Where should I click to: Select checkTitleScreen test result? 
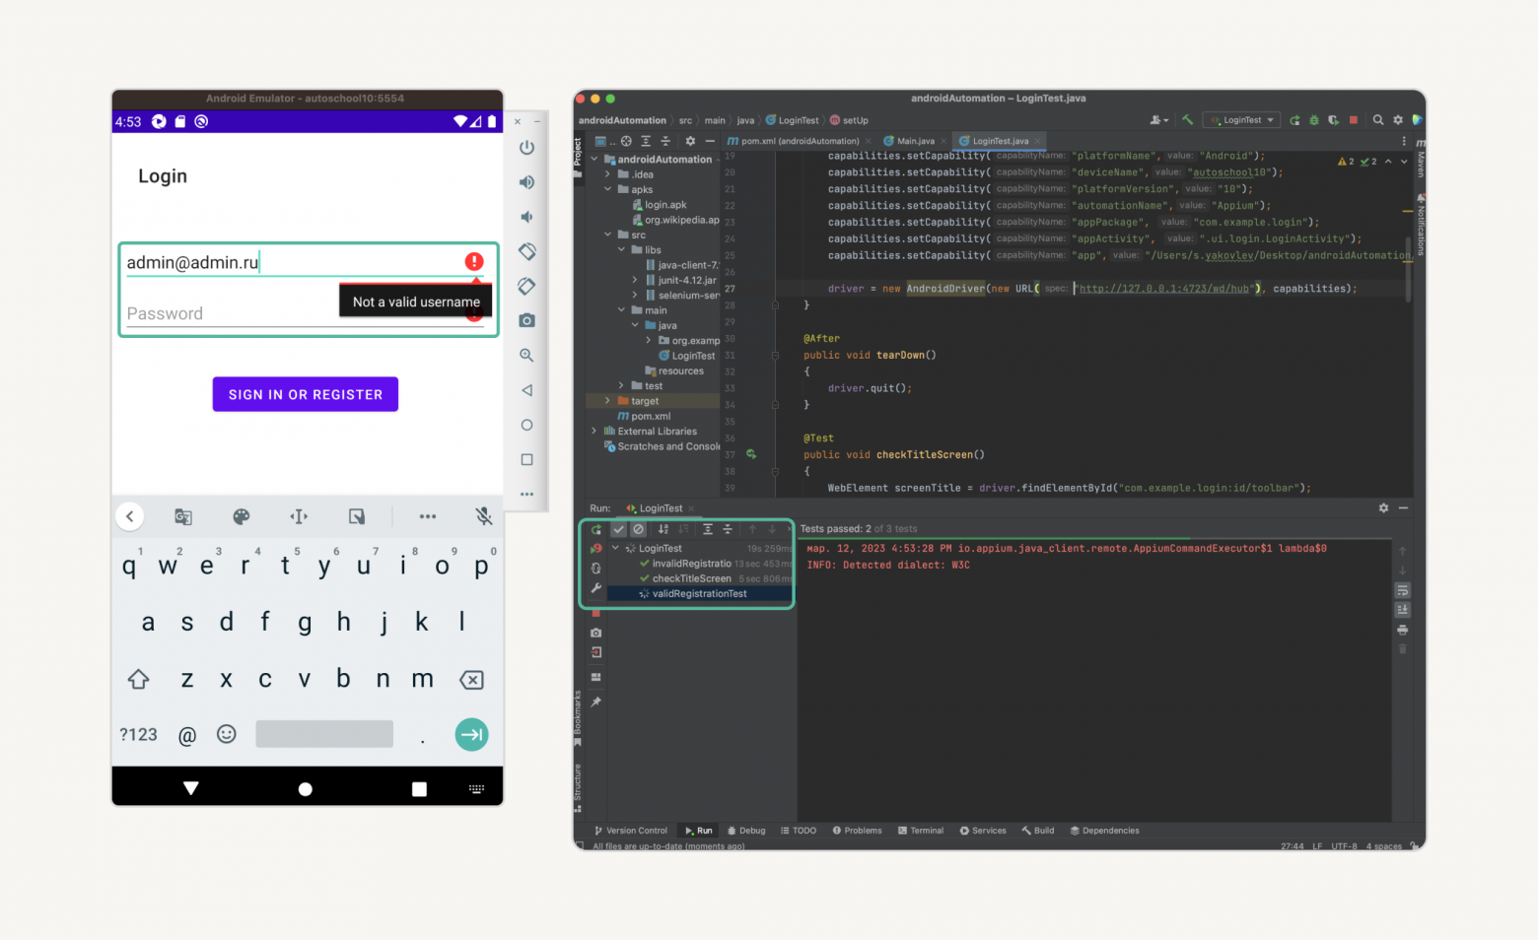(691, 578)
